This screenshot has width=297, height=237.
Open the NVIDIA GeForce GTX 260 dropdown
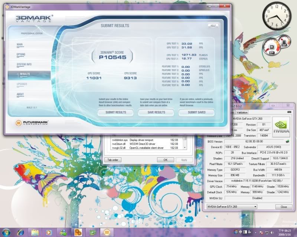tap(232, 207)
